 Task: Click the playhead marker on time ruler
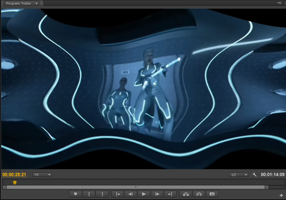(15, 182)
